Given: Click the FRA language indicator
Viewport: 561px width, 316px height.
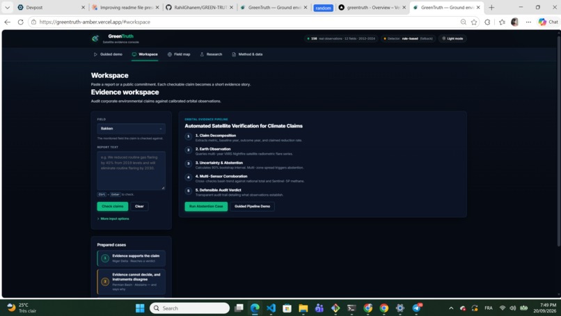Looking at the screenshot, I should (489, 308).
